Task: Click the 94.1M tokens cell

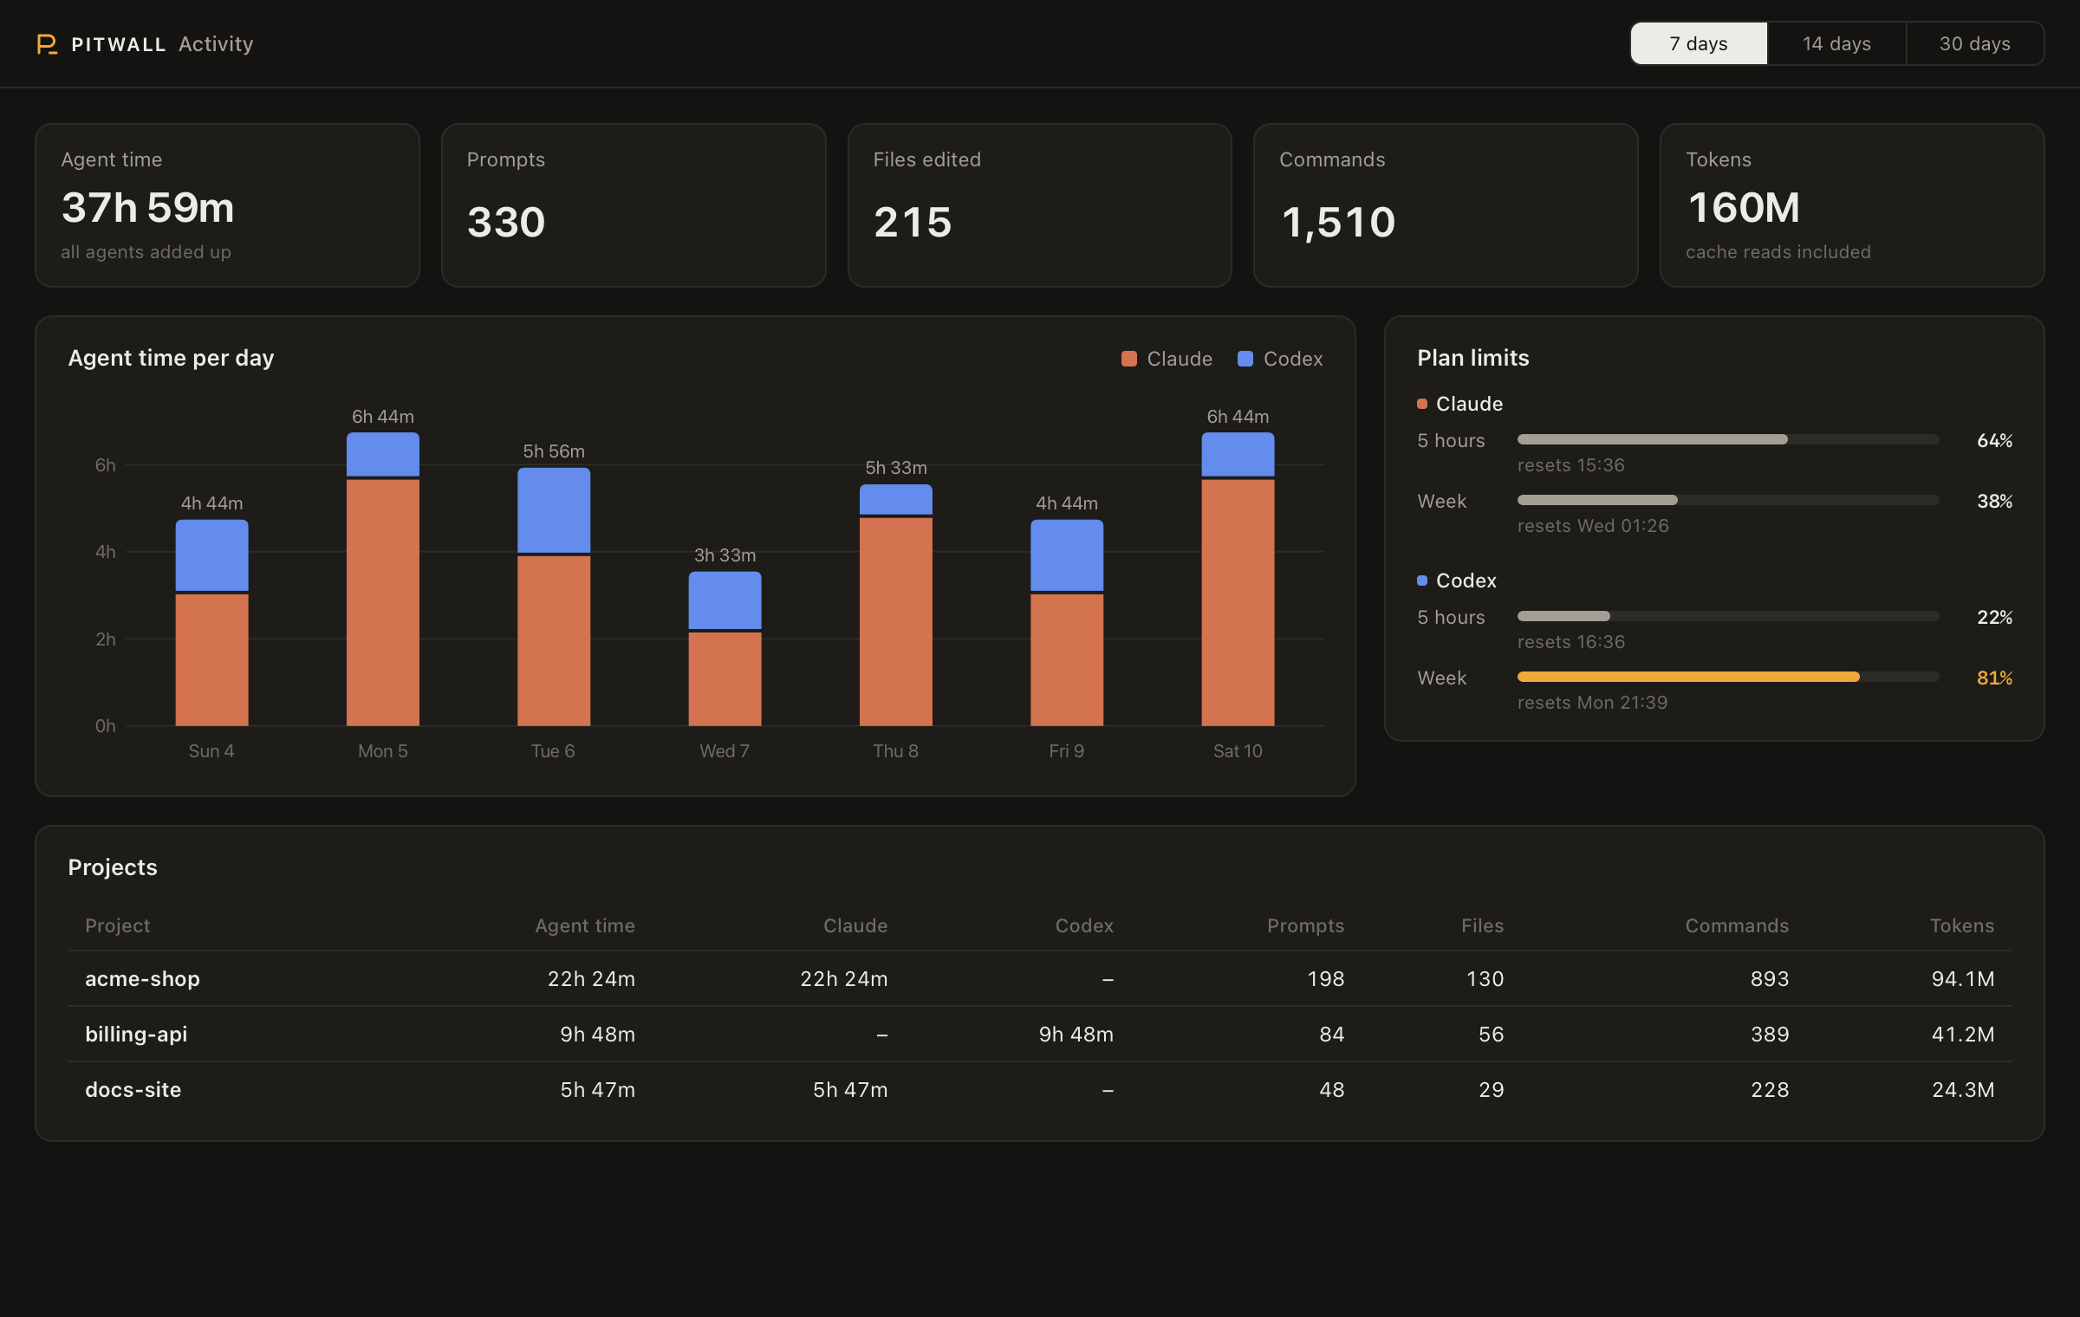Action: 1963,978
